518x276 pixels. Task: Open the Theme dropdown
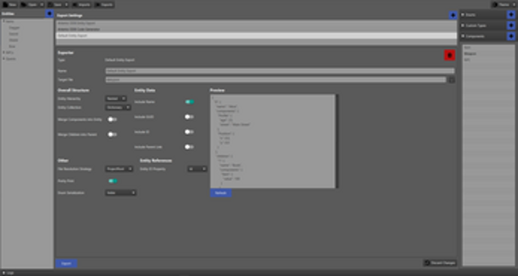click(504, 5)
